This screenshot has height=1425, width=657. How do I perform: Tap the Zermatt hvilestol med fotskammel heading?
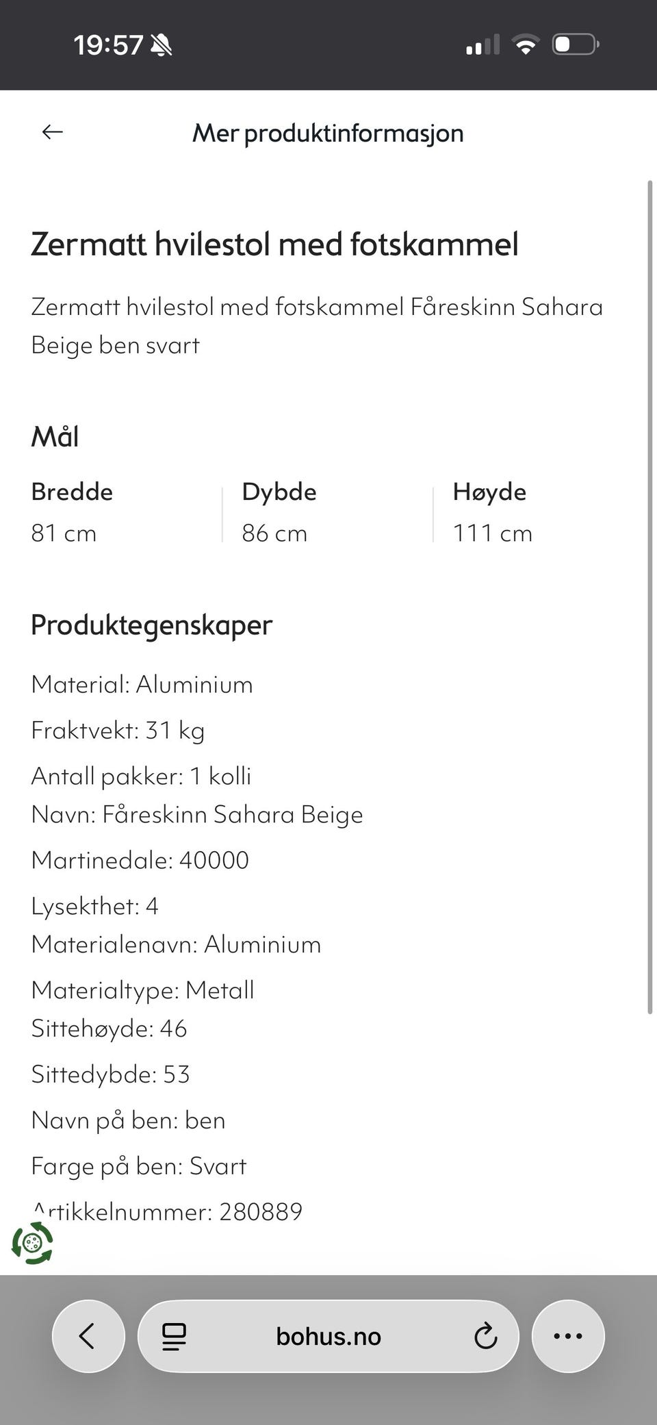coord(275,244)
